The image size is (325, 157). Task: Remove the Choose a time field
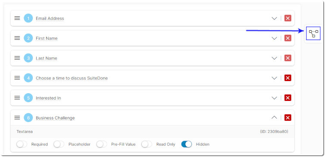point(287,78)
